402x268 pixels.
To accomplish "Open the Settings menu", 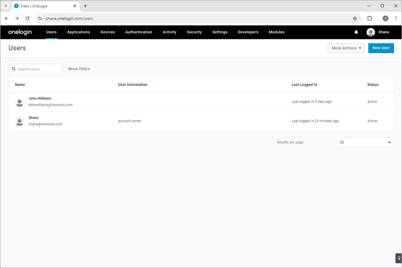I will [x=220, y=32].
